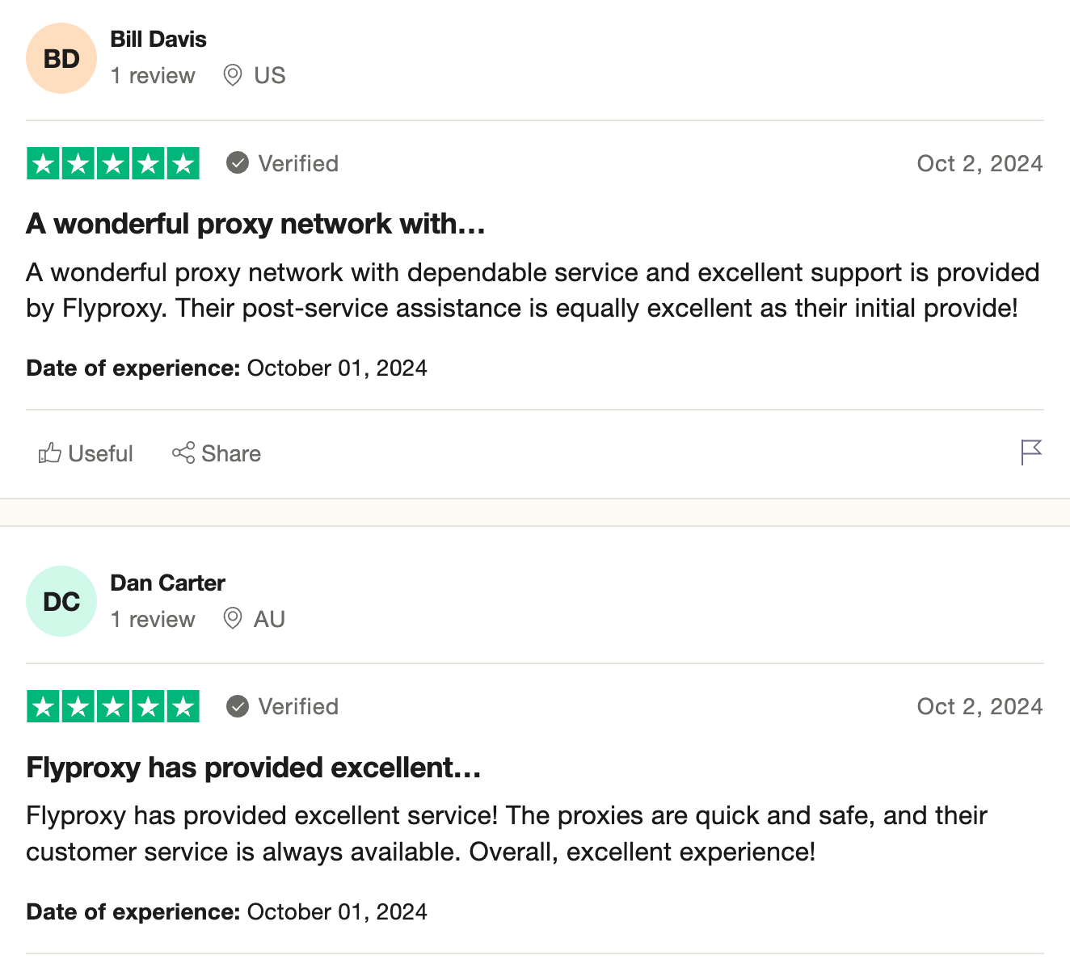Click the location pin icon next to AU
Screen dimensions: 1070x968
coord(232,618)
